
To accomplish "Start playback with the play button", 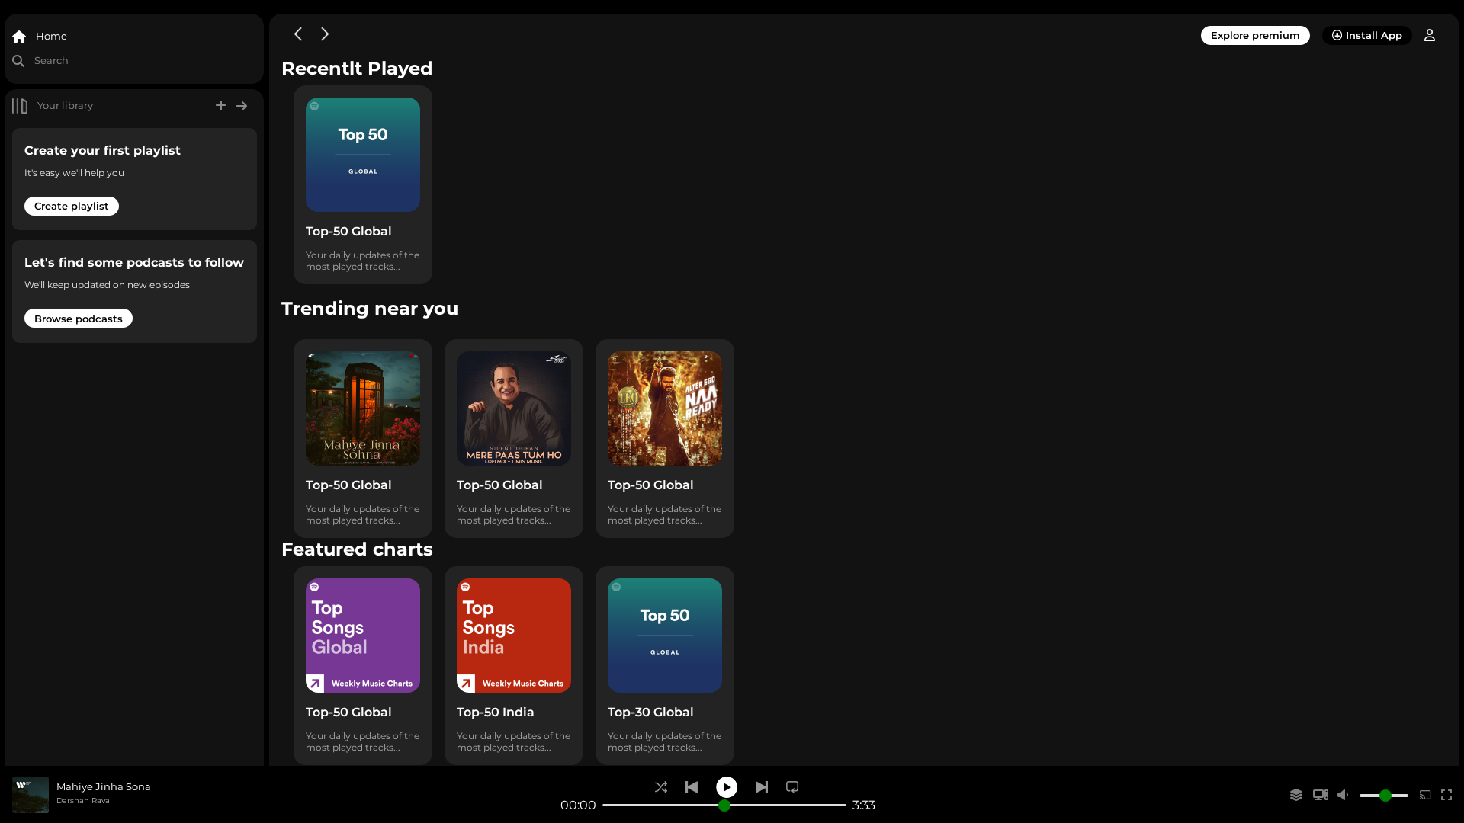I will point(727,787).
